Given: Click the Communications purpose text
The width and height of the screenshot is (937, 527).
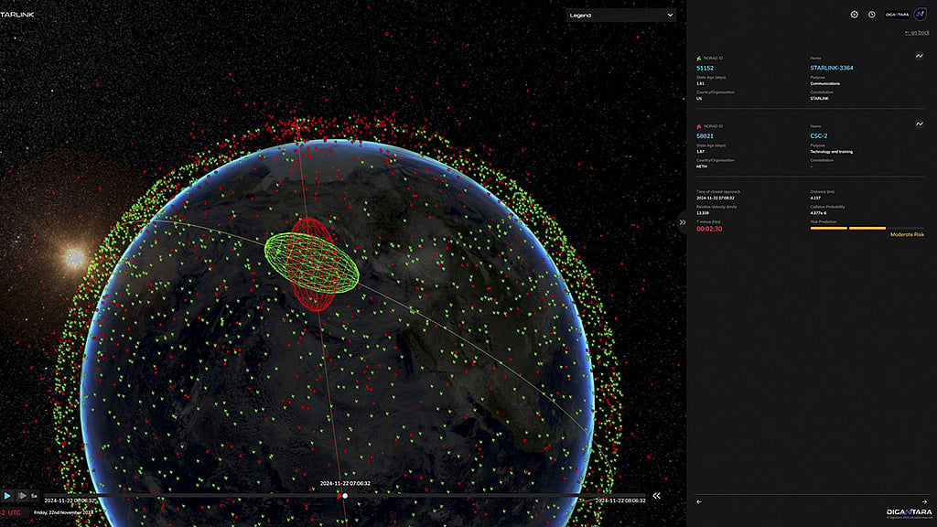Looking at the screenshot, I should 824,83.
